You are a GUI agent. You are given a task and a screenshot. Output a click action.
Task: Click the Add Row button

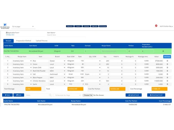click(x=167, y=57)
